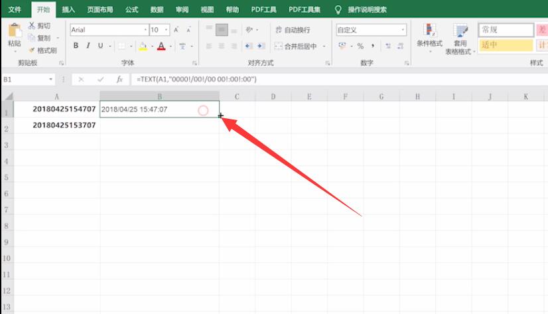Toggle Bold formatting
Image resolution: width=548 pixels, height=314 pixels.
point(76,45)
